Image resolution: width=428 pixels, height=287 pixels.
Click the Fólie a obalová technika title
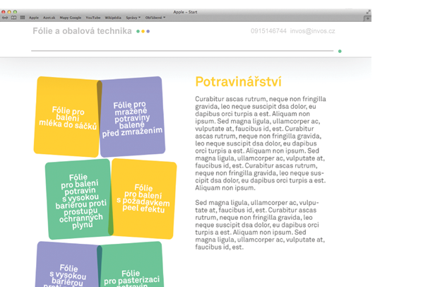pyautogui.click(x=82, y=31)
